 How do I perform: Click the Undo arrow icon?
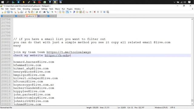(37, 12)
